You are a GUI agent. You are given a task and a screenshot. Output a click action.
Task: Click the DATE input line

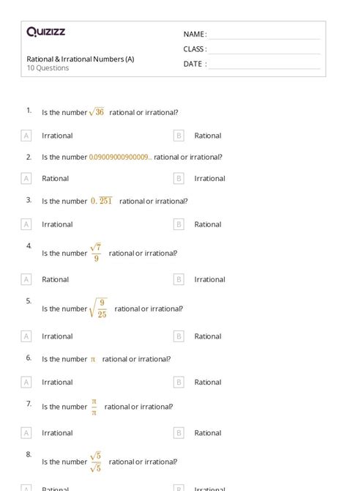(264, 64)
